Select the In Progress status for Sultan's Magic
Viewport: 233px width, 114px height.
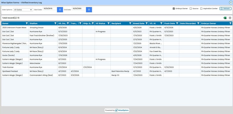[103, 59]
